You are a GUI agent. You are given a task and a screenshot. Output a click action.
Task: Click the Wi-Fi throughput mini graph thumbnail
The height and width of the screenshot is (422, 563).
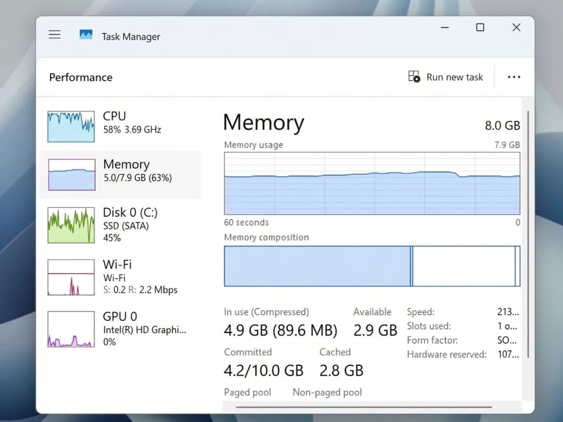click(71, 277)
